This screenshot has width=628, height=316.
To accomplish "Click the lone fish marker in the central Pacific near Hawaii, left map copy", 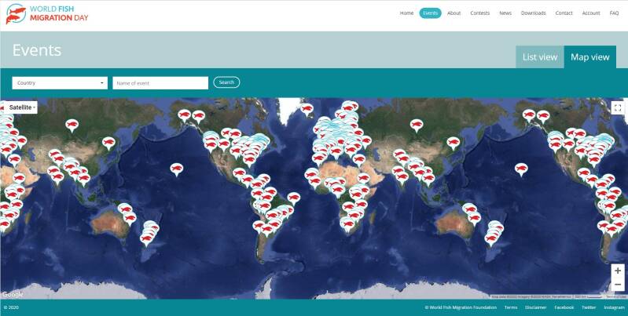I will (x=176, y=169).
